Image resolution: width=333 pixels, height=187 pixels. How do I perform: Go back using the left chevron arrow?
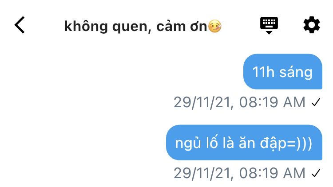[x=20, y=25]
